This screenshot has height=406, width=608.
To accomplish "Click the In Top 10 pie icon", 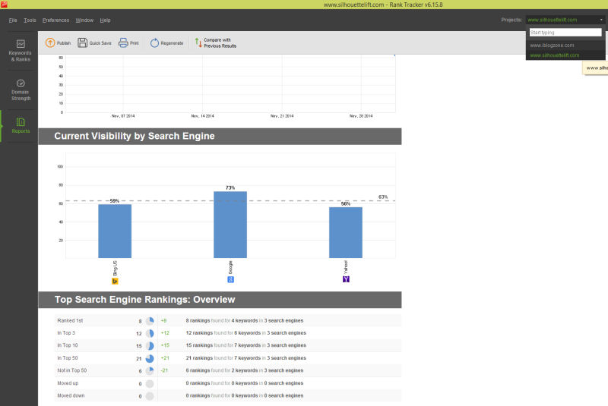I will pos(150,345).
